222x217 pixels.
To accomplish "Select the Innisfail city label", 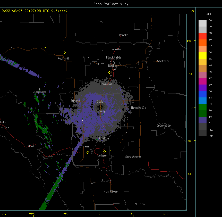I will [107, 84].
